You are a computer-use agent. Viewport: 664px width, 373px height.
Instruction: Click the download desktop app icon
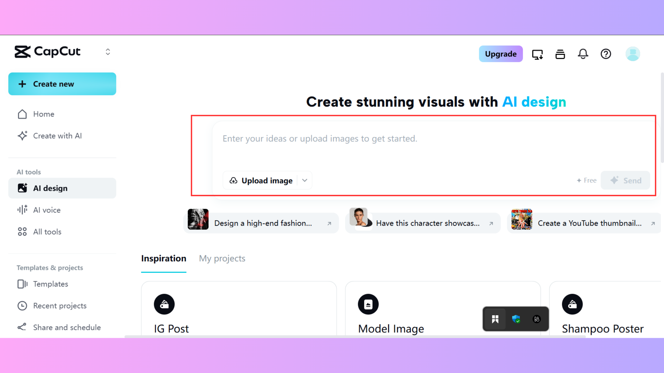point(537,54)
